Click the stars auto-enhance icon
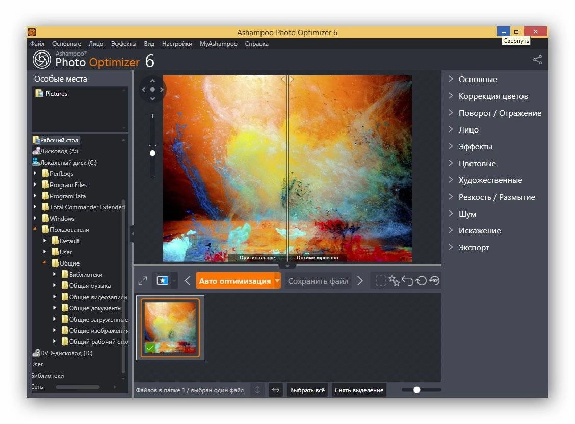 (394, 281)
